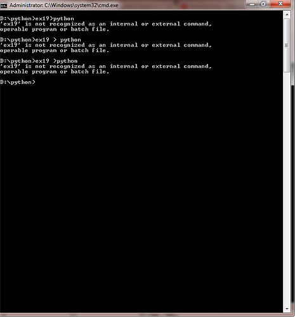Screen dimensions: 295x317
Task: Click the scrollbar down arrow
Action: tap(287, 309)
